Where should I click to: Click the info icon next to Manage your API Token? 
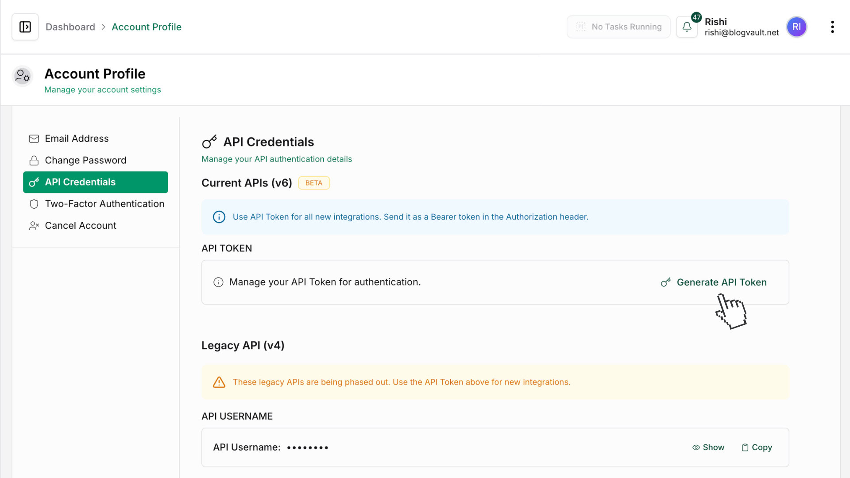[x=218, y=282]
